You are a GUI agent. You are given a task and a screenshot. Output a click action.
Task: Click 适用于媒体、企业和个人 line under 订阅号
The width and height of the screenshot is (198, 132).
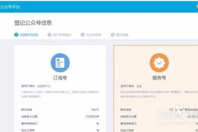(36, 86)
